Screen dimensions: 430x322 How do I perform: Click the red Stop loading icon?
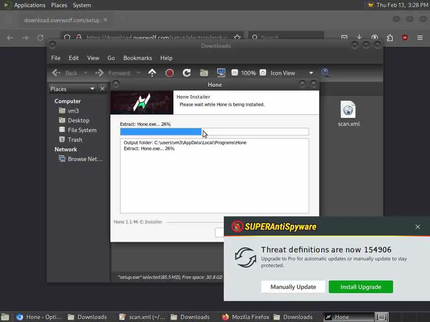pyautogui.click(x=170, y=73)
